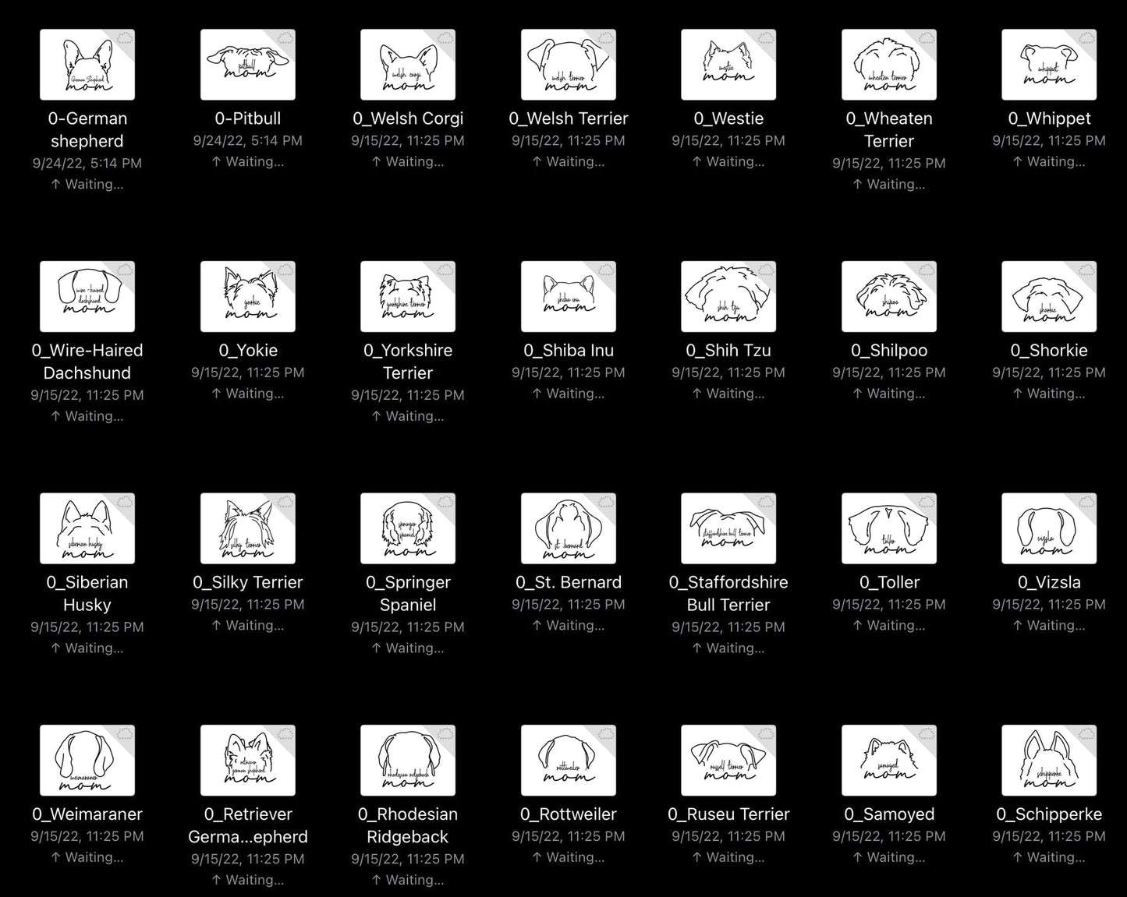Select the 0_Wire-Haired Dachshund file icon
1127x897 pixels.
(x=87, y=296)
